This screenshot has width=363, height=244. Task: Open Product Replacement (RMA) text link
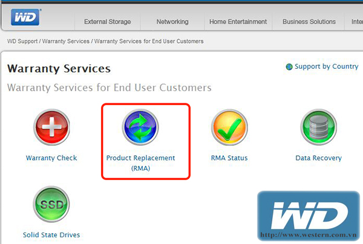pos(140,163)
